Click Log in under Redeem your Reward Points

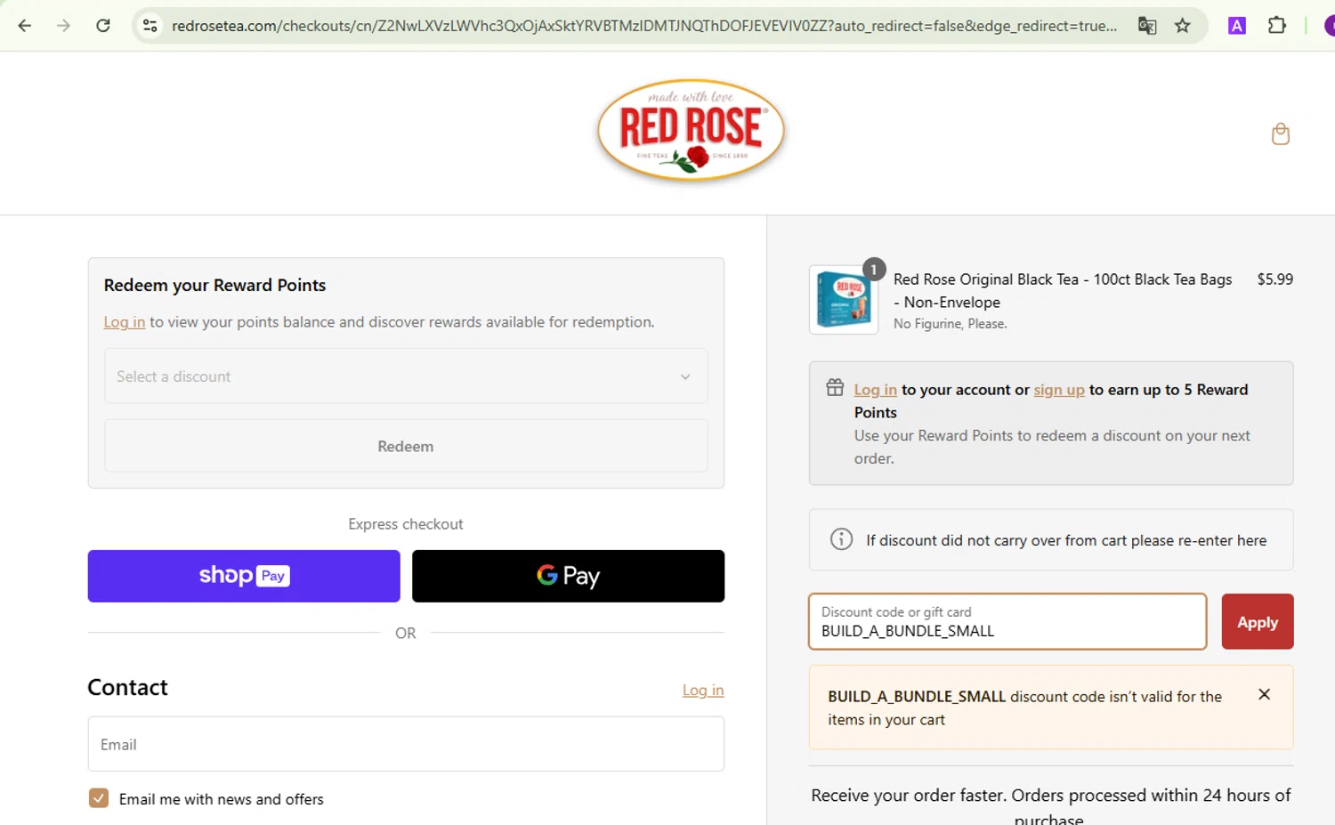pyautogui.click(x=125, y=322)
